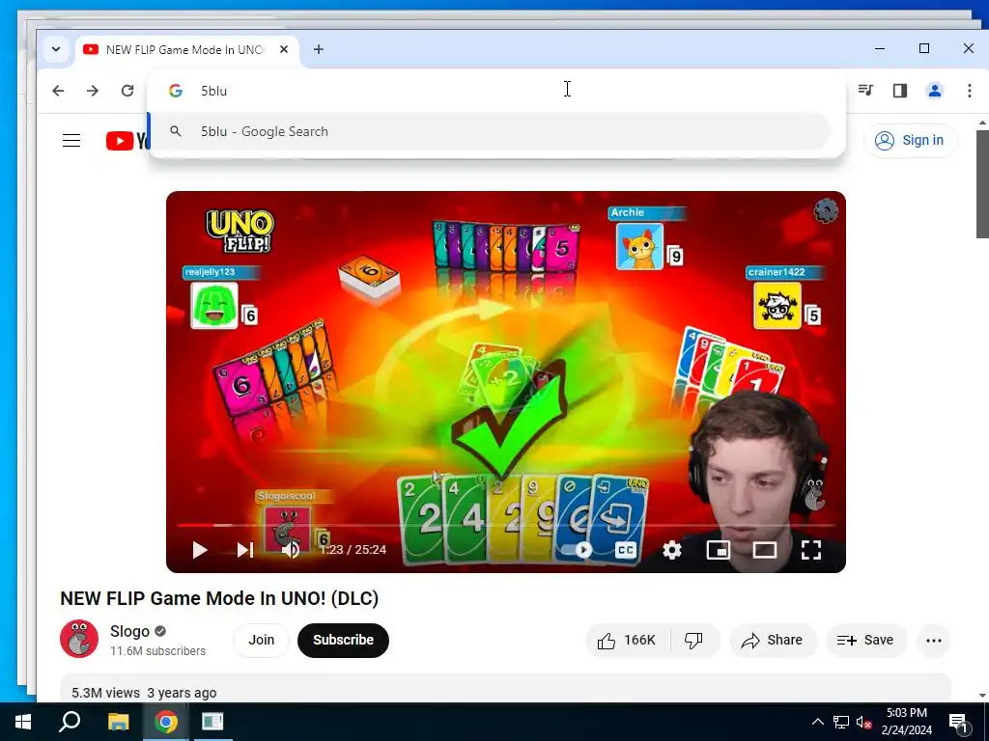The height and width of the screenshot is (741, 989).
Task: Open the Slogo channel avatar
Action: coord(79,639)
